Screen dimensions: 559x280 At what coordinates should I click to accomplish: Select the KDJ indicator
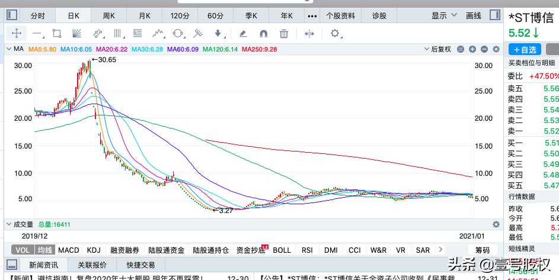[x=94, y=250]
